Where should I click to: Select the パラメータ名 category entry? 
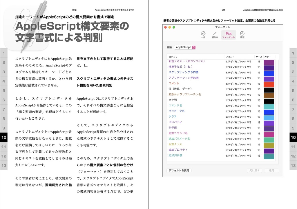pyautogui.click(x=177, y=111)
